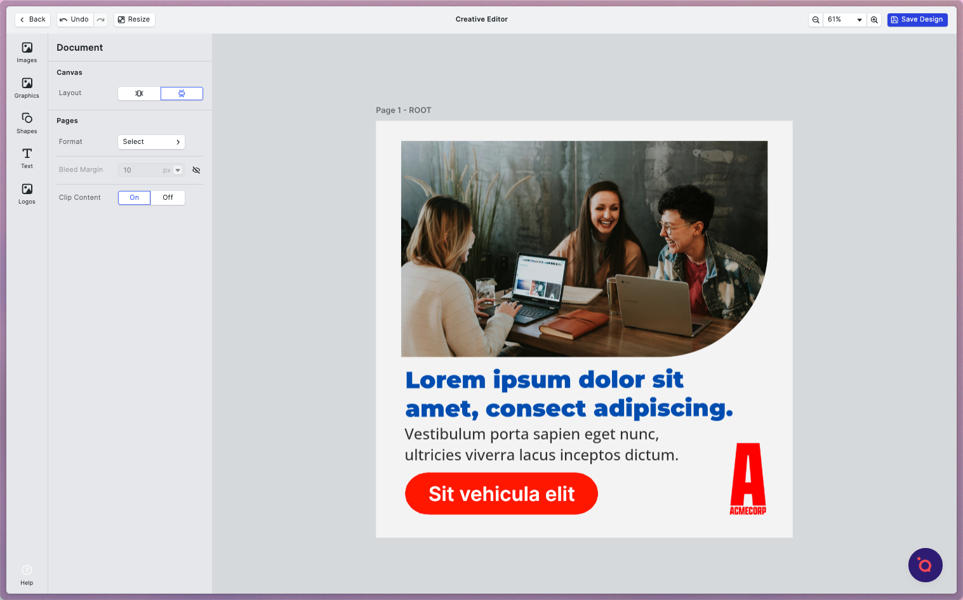This screenshot has width=963, height=600.
Task: Open the Help section
Action: coord(27,575)
